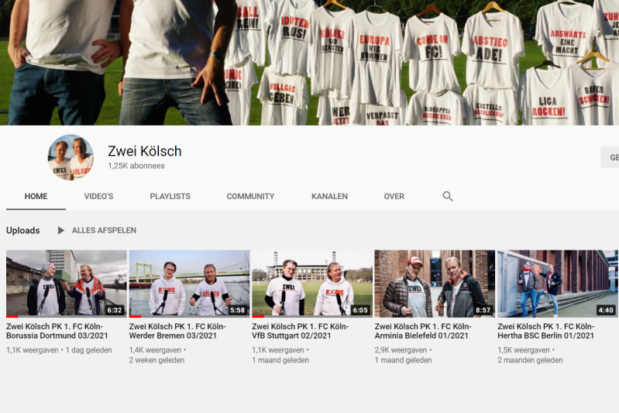Screen dimensions: 619x413
Task: Click '2,9K weergaven' text
Action: coord(401,350)
